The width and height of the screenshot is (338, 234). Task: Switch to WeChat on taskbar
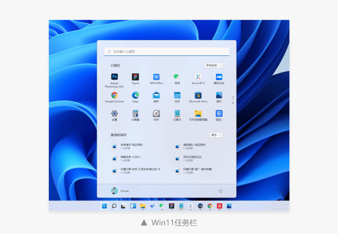(162, 206)
